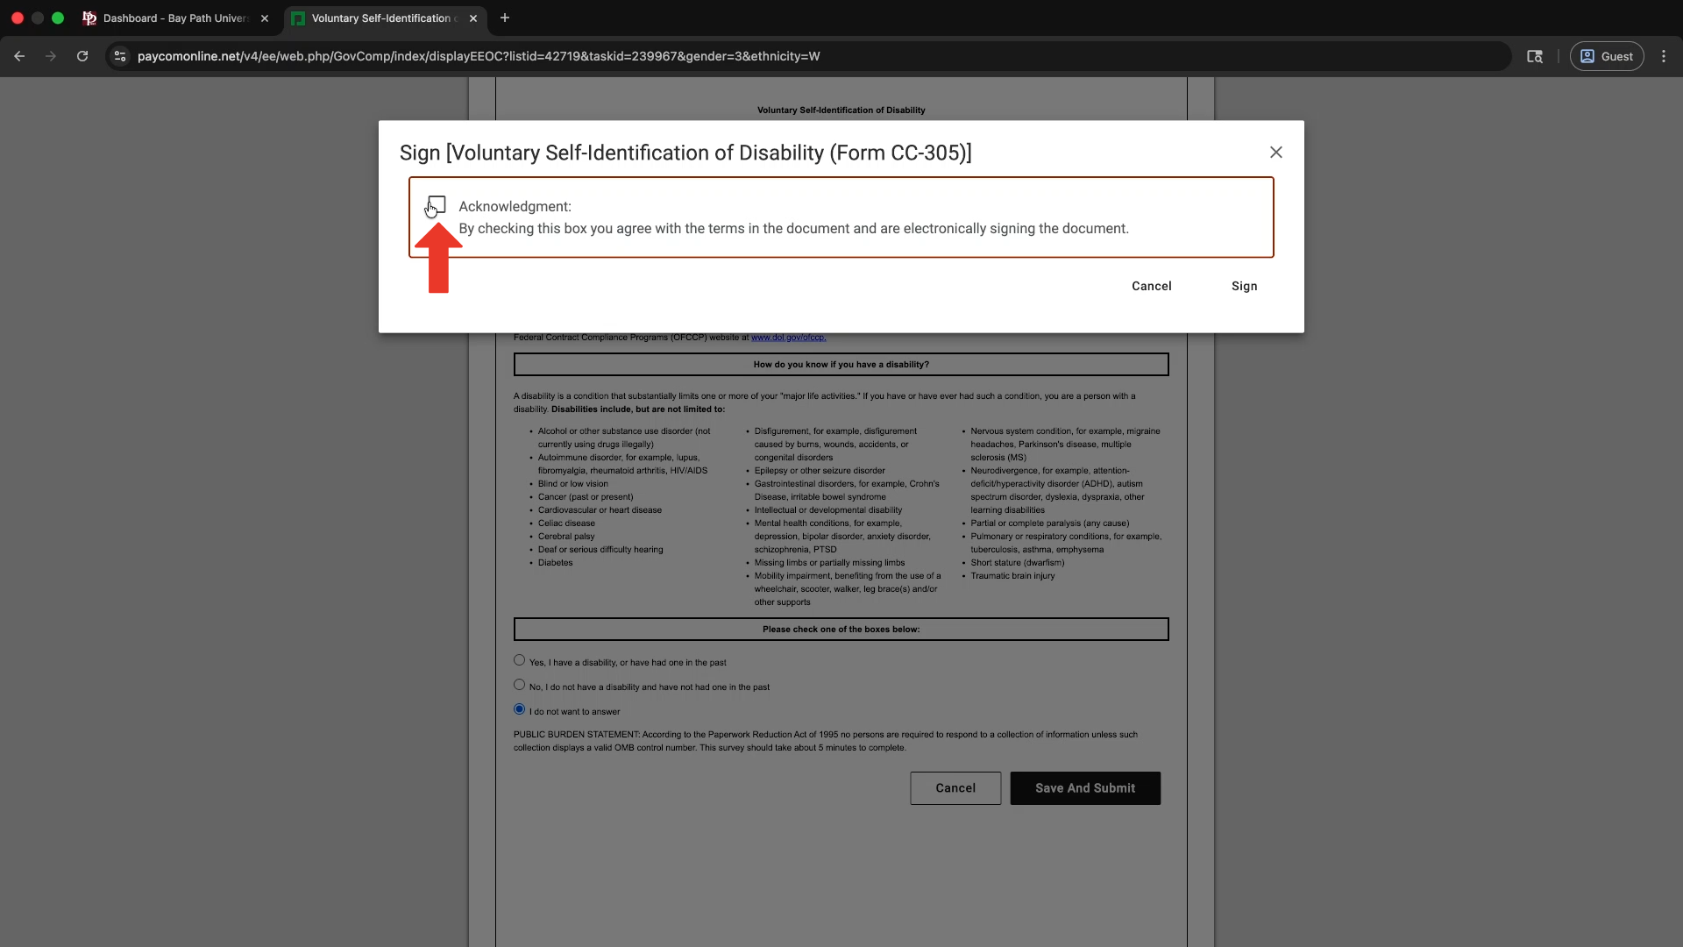Close the Sign dialog with X
Screen dimensions: 1683x947
[x=1275, y=153]
